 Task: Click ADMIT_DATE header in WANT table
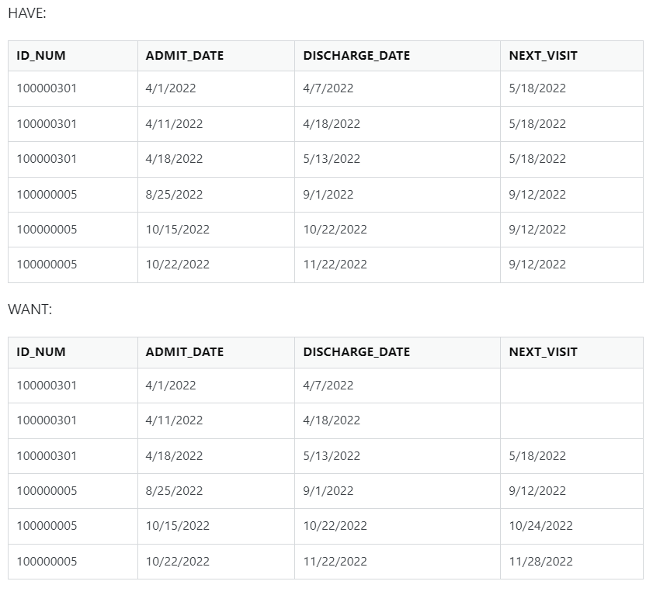tap(184, 352)
